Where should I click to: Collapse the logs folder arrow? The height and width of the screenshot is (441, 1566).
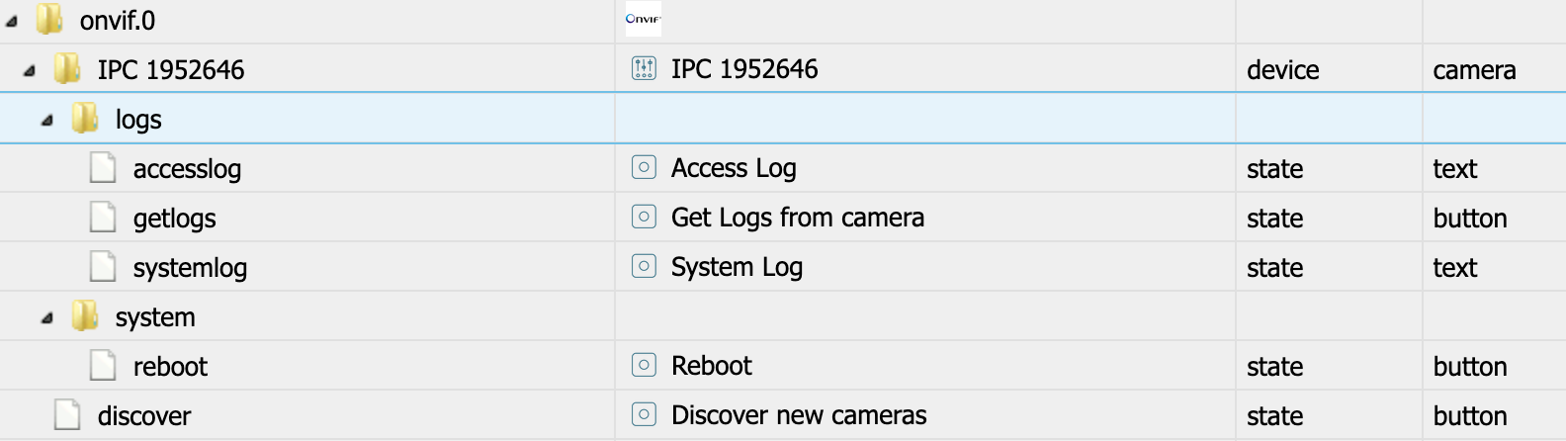point(47,121)
